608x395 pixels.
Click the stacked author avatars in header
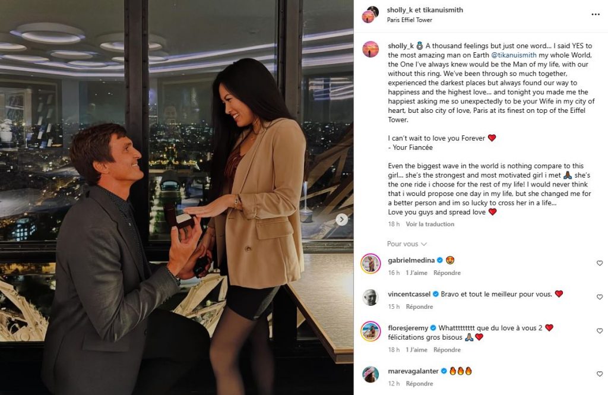click(x=370, y=15)
